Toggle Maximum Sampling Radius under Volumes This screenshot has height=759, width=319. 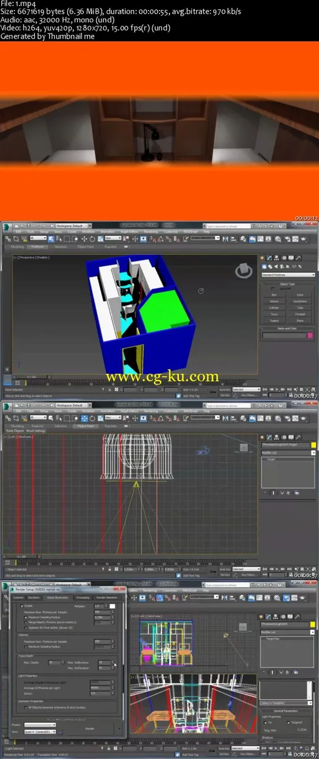coord(26,646)
